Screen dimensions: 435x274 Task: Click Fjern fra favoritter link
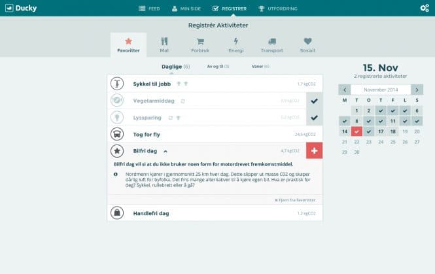[x=294, y=199]
